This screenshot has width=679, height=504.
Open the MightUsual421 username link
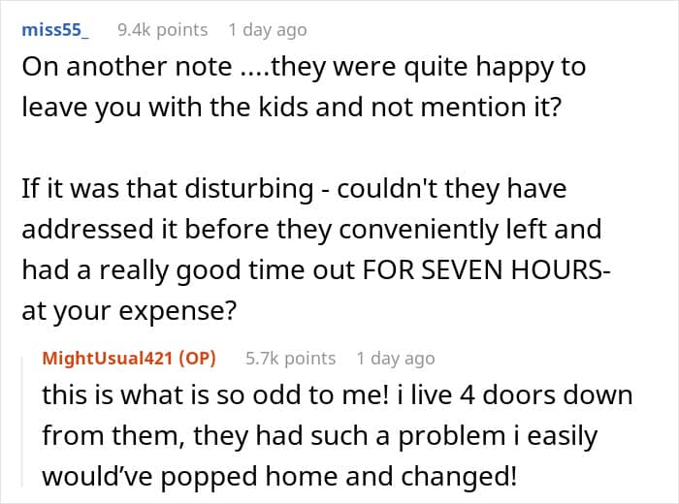[108, 359]
